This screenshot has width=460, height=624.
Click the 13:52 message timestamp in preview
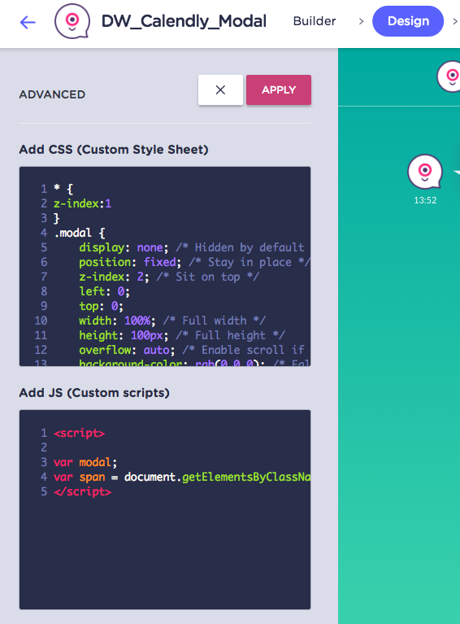[425, 200]
